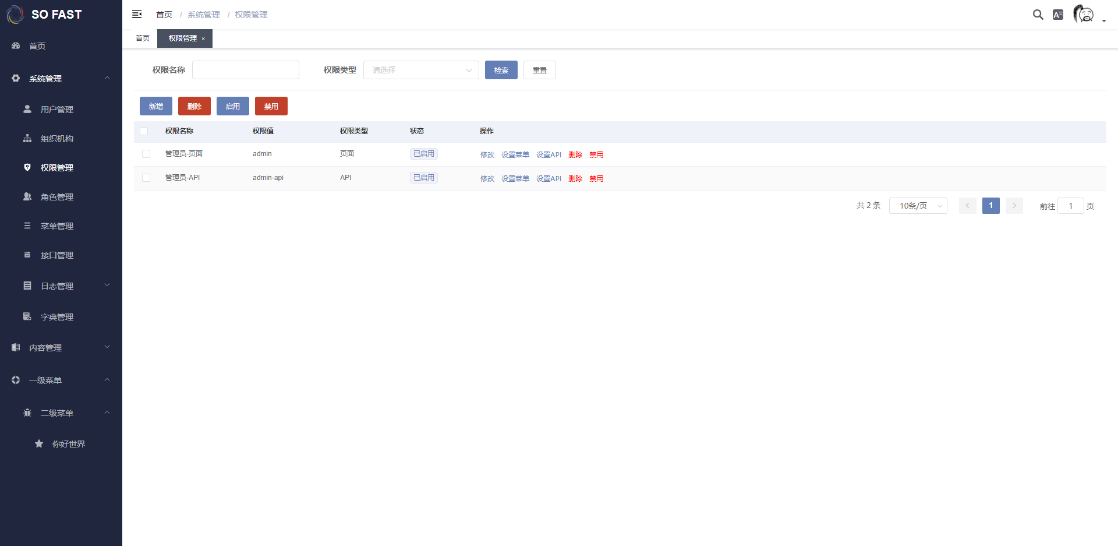Click the blue 检索 search button
1118x546 pixels.
501,70
